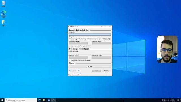181x102 pixels.
Task: Open File Explorer in the taskbar
Action: click(44, 100)
